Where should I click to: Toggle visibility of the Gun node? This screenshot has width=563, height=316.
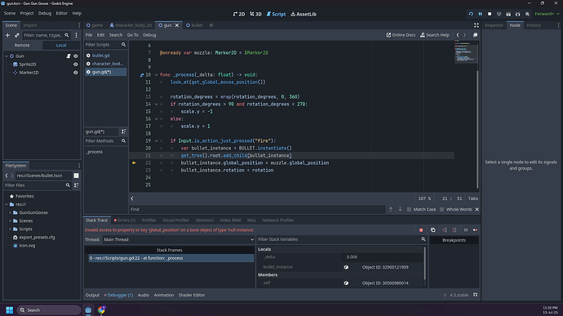tap(76, 56)
